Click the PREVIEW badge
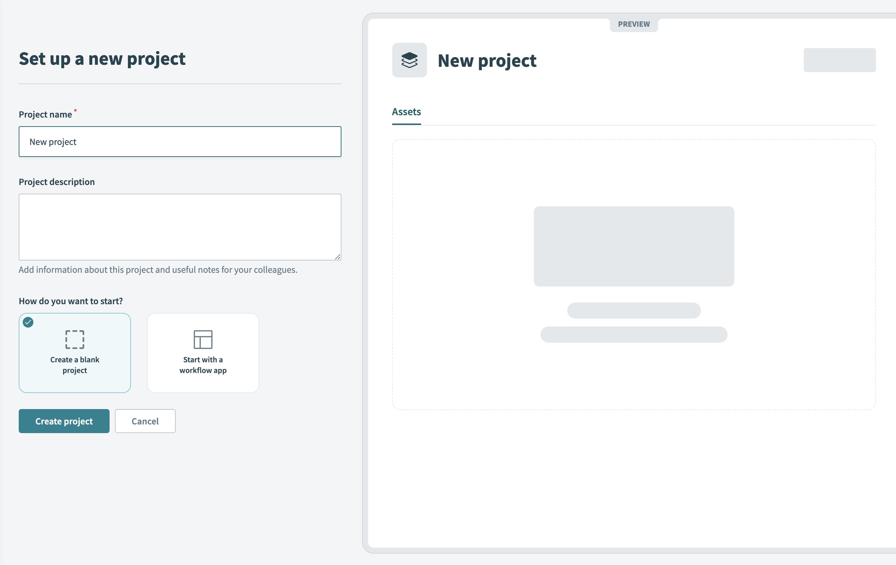 tap(633, 24)
